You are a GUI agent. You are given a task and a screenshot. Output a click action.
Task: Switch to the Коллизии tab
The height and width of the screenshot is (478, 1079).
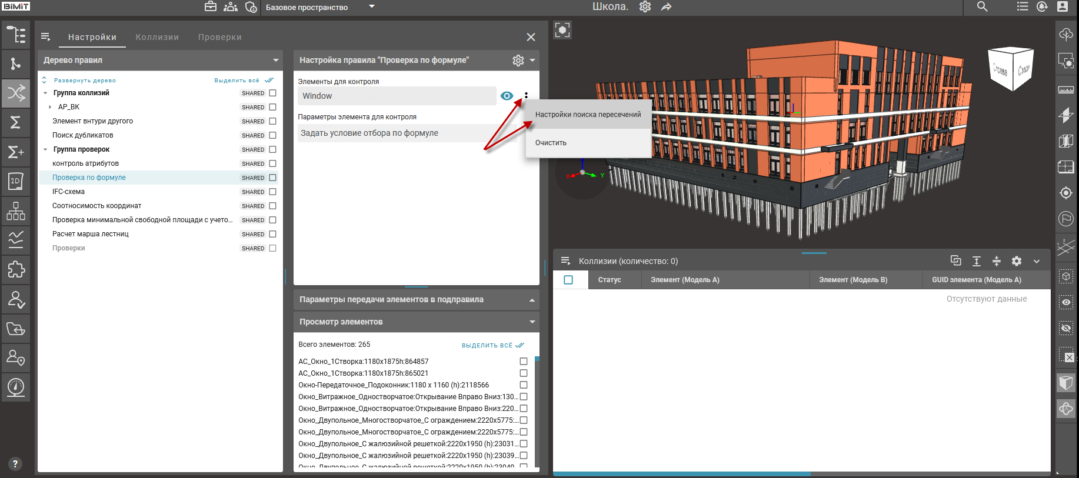[157, 37]
